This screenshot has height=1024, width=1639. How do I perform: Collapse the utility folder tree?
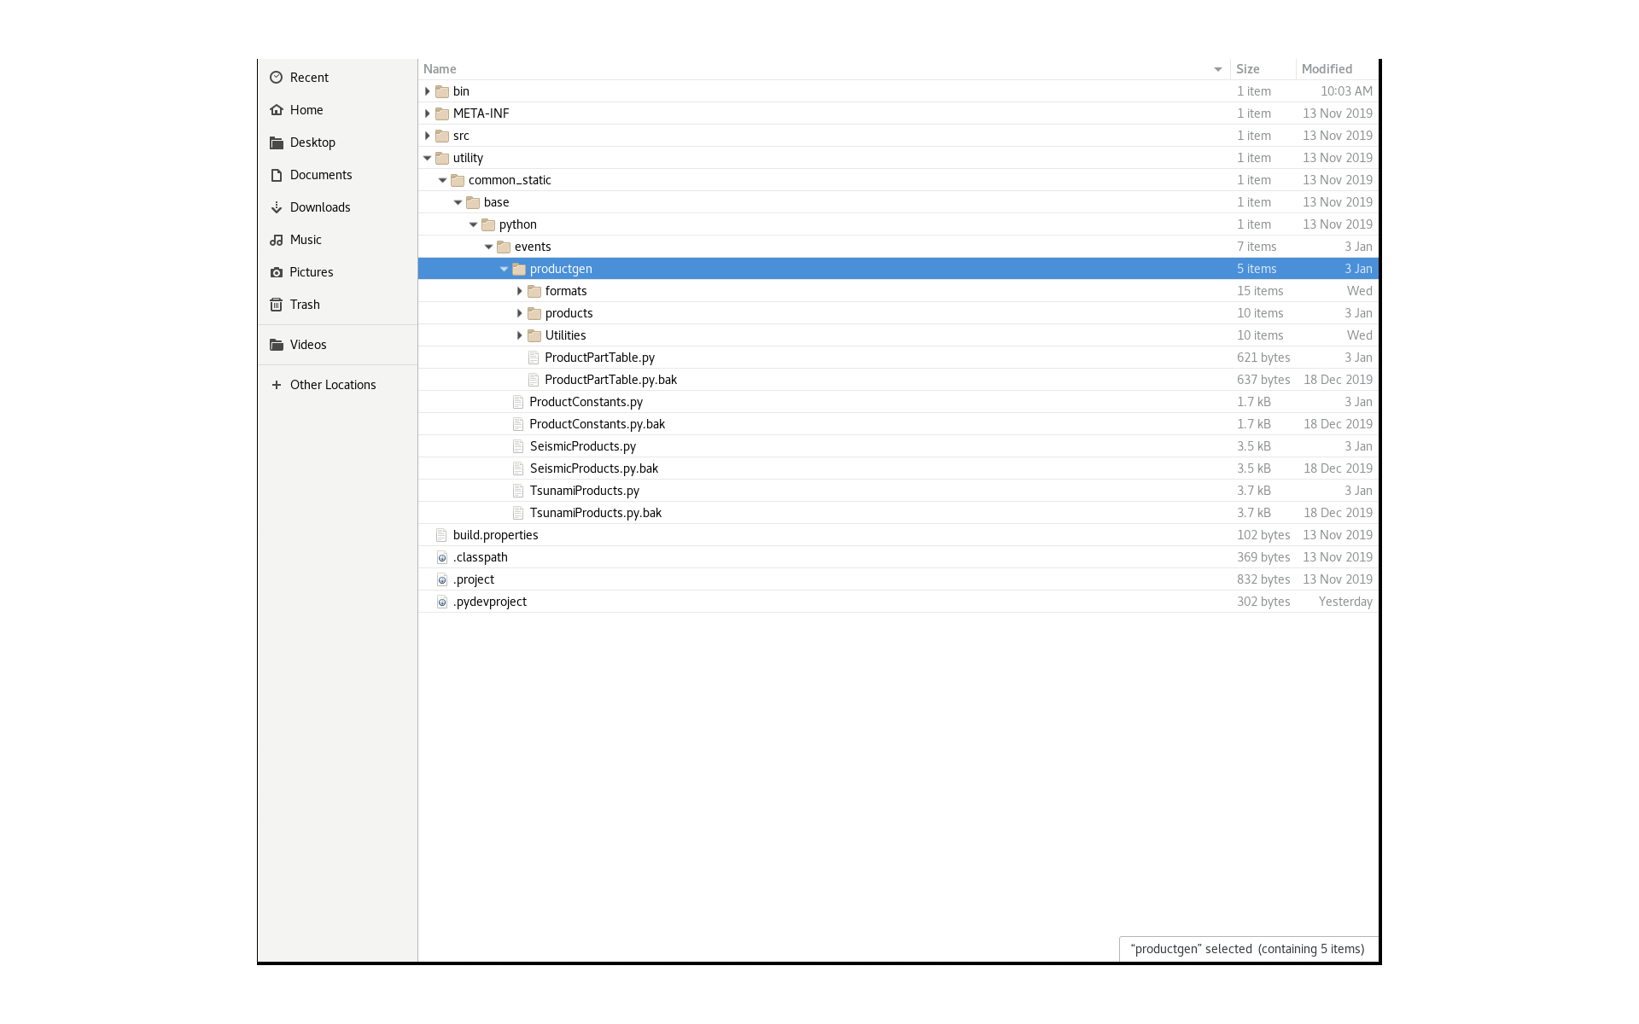click(428, 158)
